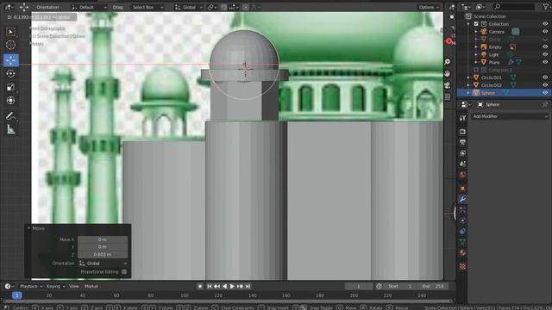Select the Annotate pencil tool
The image size is (552, 310).
pos(11,116)
